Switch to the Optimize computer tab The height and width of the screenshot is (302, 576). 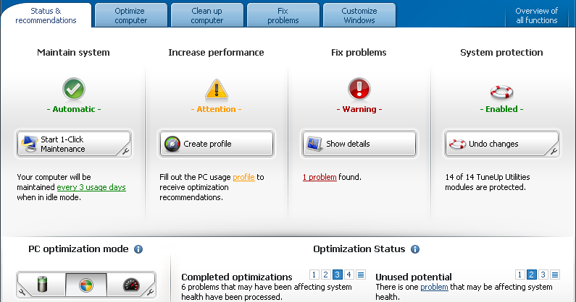[x=131, y=16]
